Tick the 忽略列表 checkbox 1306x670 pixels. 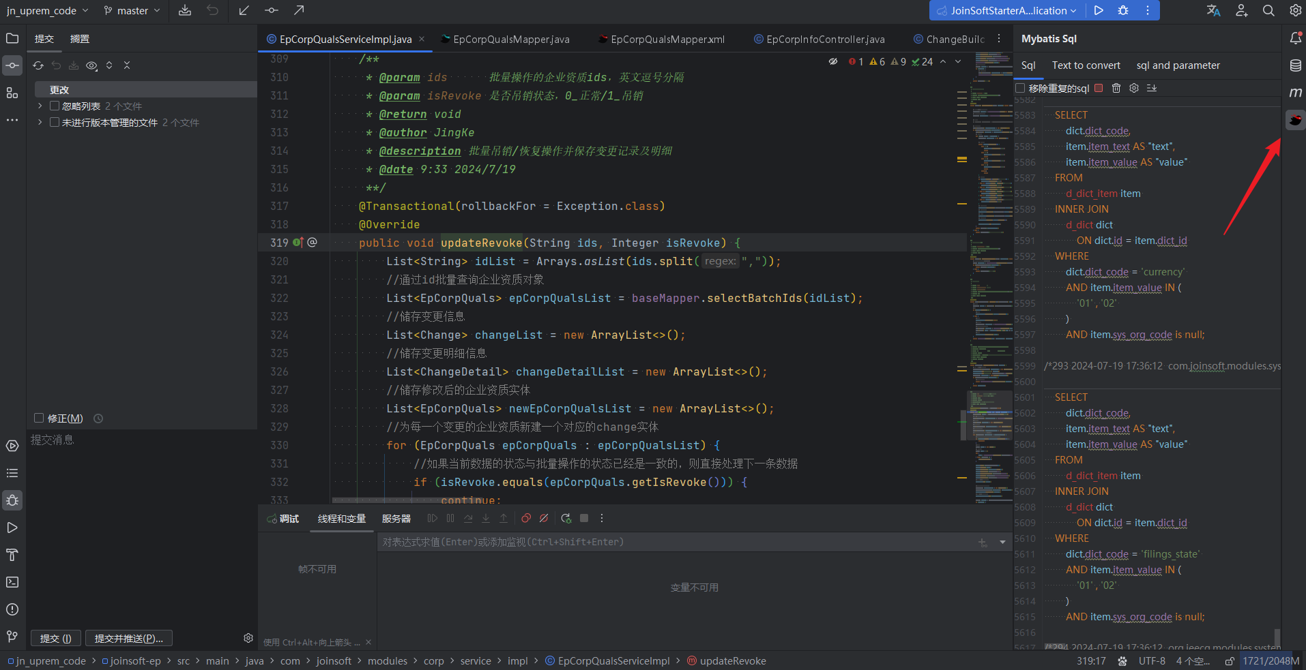pyautogui.click(x=55, y=106)
